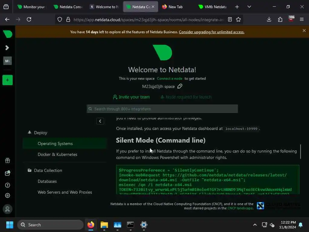Click the green plus add space button
Viewport: 309px width, 232px height.
click(8, 80)
